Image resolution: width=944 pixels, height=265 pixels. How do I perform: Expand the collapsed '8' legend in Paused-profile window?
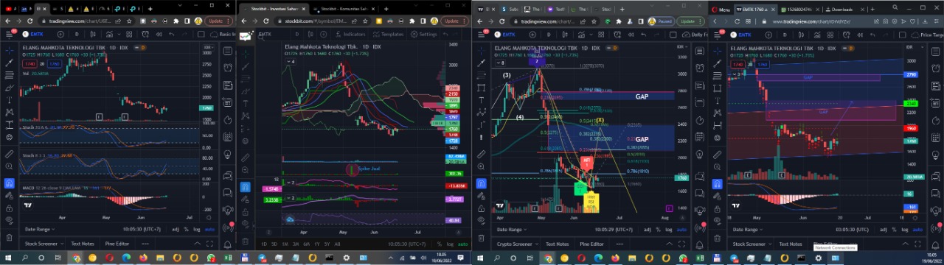pos(501,63)
